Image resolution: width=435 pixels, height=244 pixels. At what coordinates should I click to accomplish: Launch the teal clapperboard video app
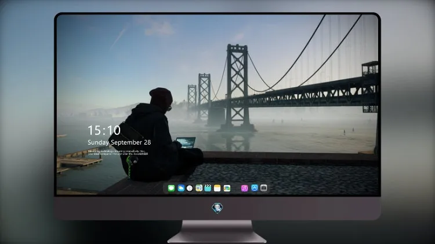[208, 188]
